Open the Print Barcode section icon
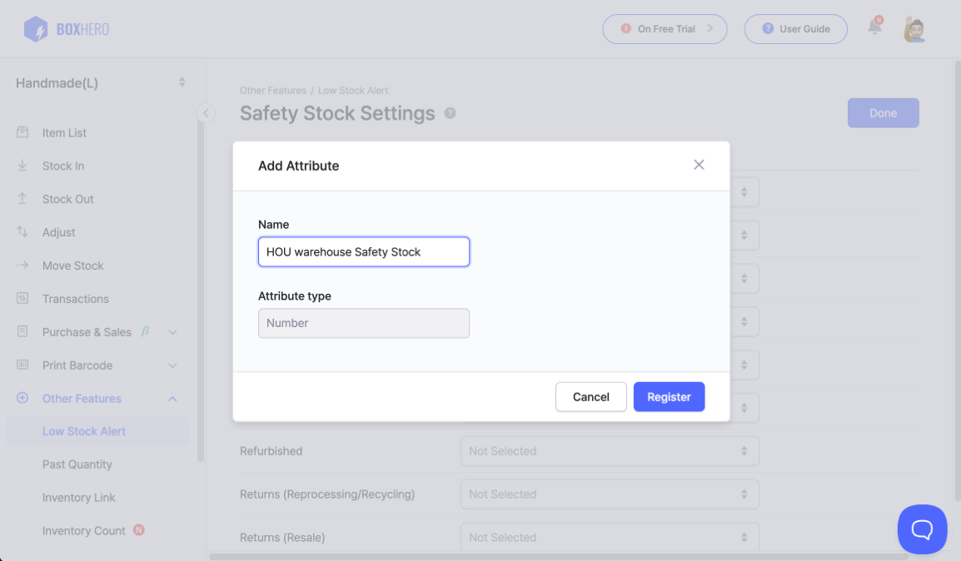961x561 pixels. pos(22,365)
